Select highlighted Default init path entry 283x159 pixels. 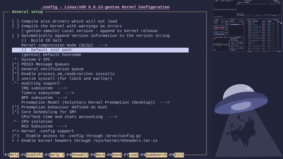tap(100, 50)
